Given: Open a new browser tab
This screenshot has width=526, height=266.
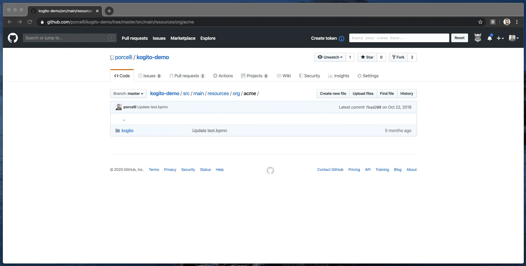Looking at the screenshot, I should [x=109, y=11].
